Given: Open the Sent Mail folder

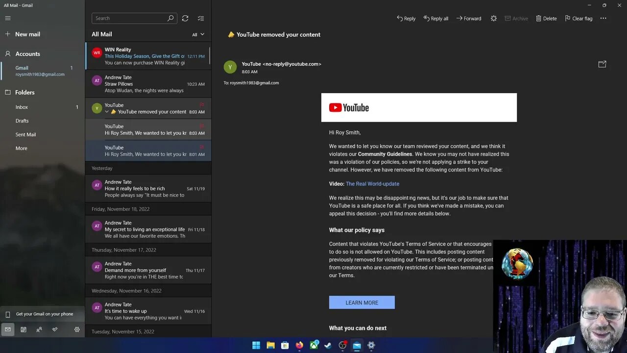Looking at the screenshot, I should point(42,134).
